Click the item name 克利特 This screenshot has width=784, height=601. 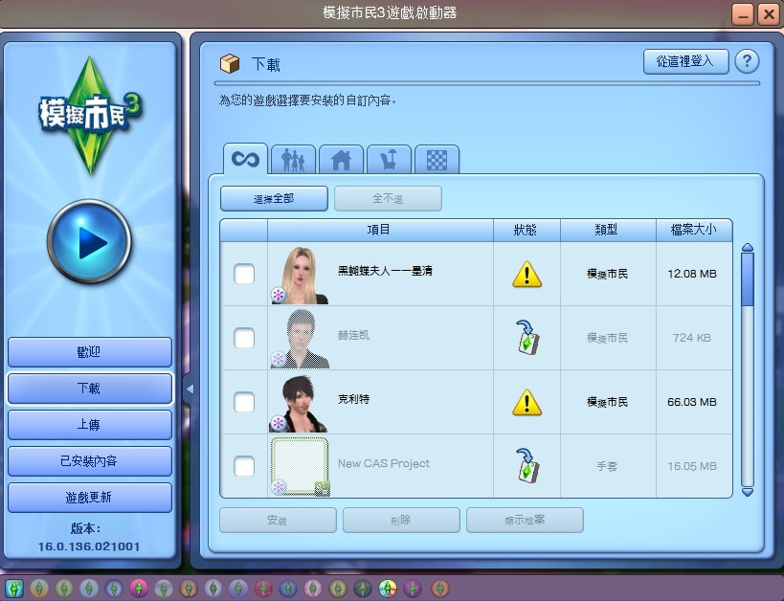[353, 399]
